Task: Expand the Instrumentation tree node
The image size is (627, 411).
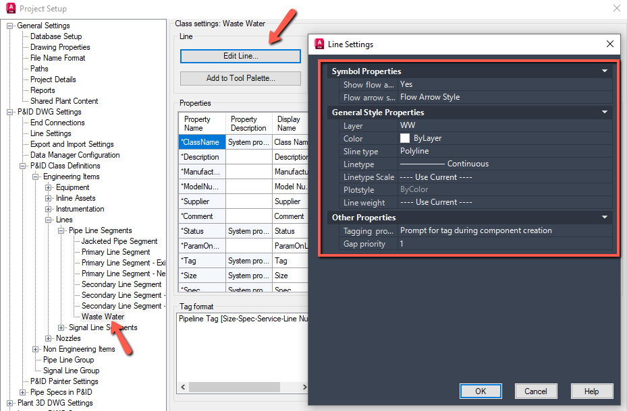Action: [49, 209]
